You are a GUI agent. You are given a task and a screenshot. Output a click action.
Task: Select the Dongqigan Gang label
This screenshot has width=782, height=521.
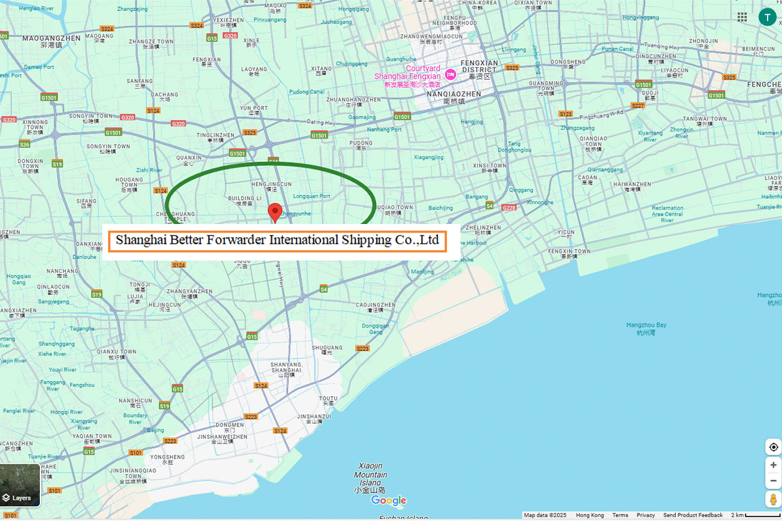click(375, 329)
